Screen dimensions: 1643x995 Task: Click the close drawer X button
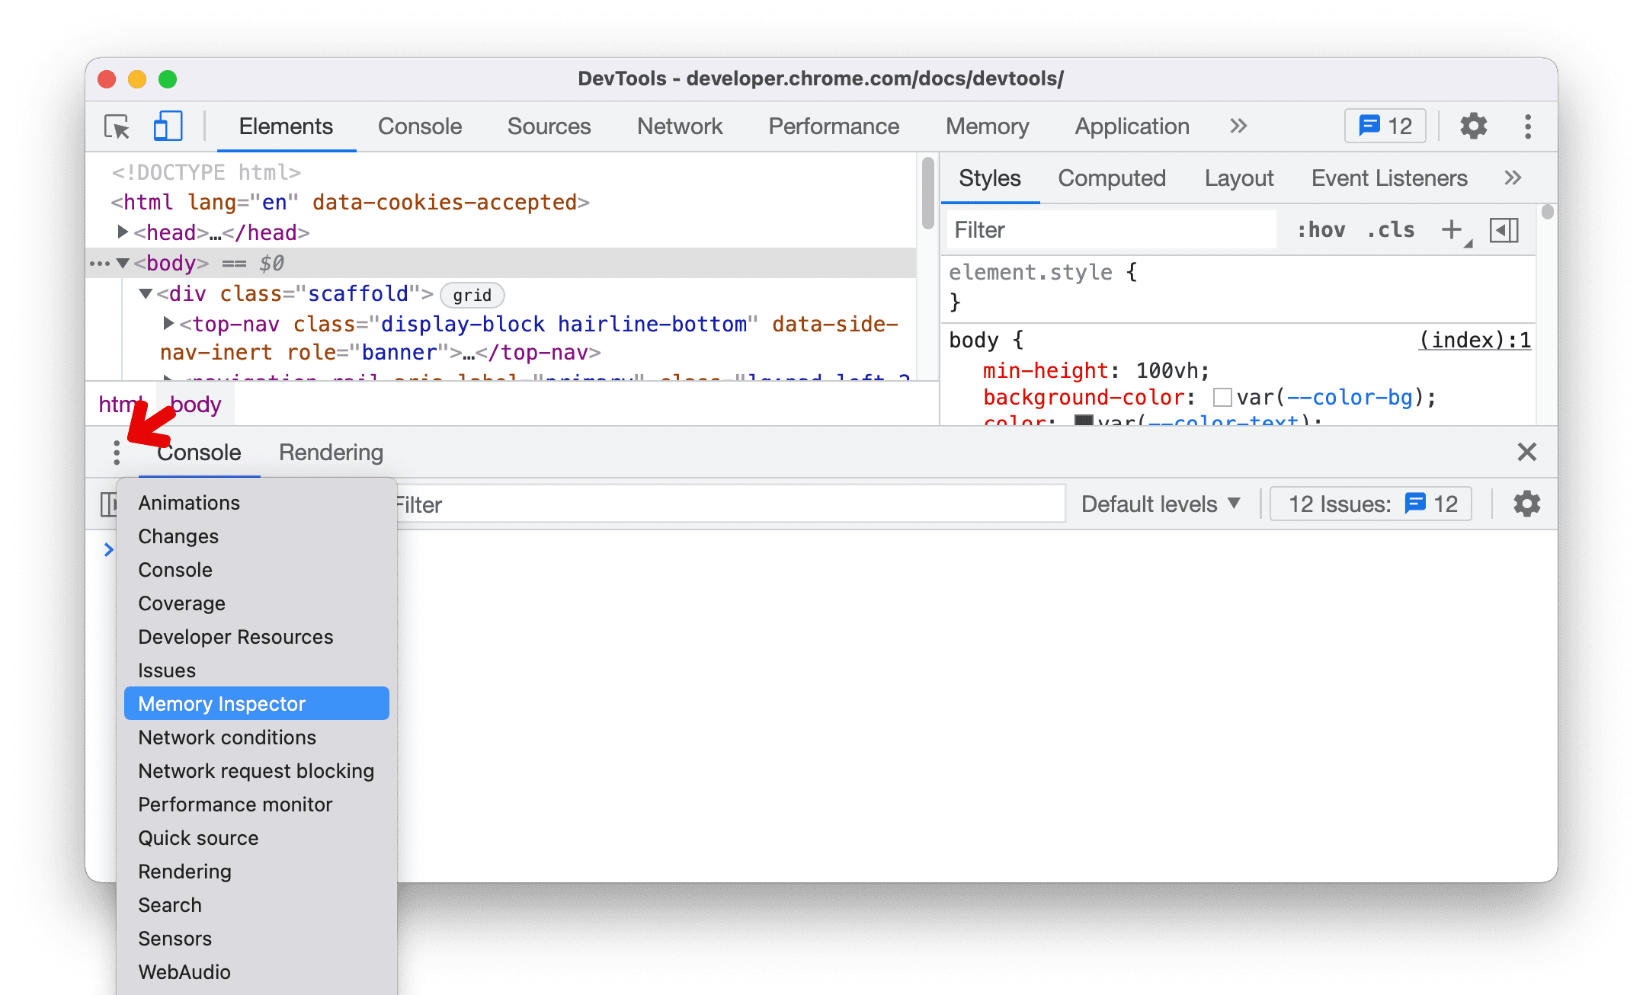(x=1526, y=452)
